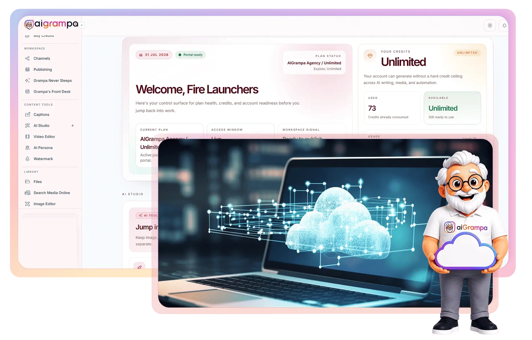Open the Files folder icon
The image size is (532, 340).
coord(27,182)
